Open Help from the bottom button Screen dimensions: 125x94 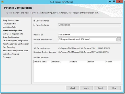(x=114, y=88)
